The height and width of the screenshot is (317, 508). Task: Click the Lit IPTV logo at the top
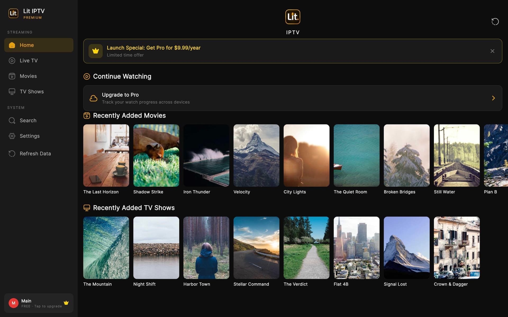[293, 16]
